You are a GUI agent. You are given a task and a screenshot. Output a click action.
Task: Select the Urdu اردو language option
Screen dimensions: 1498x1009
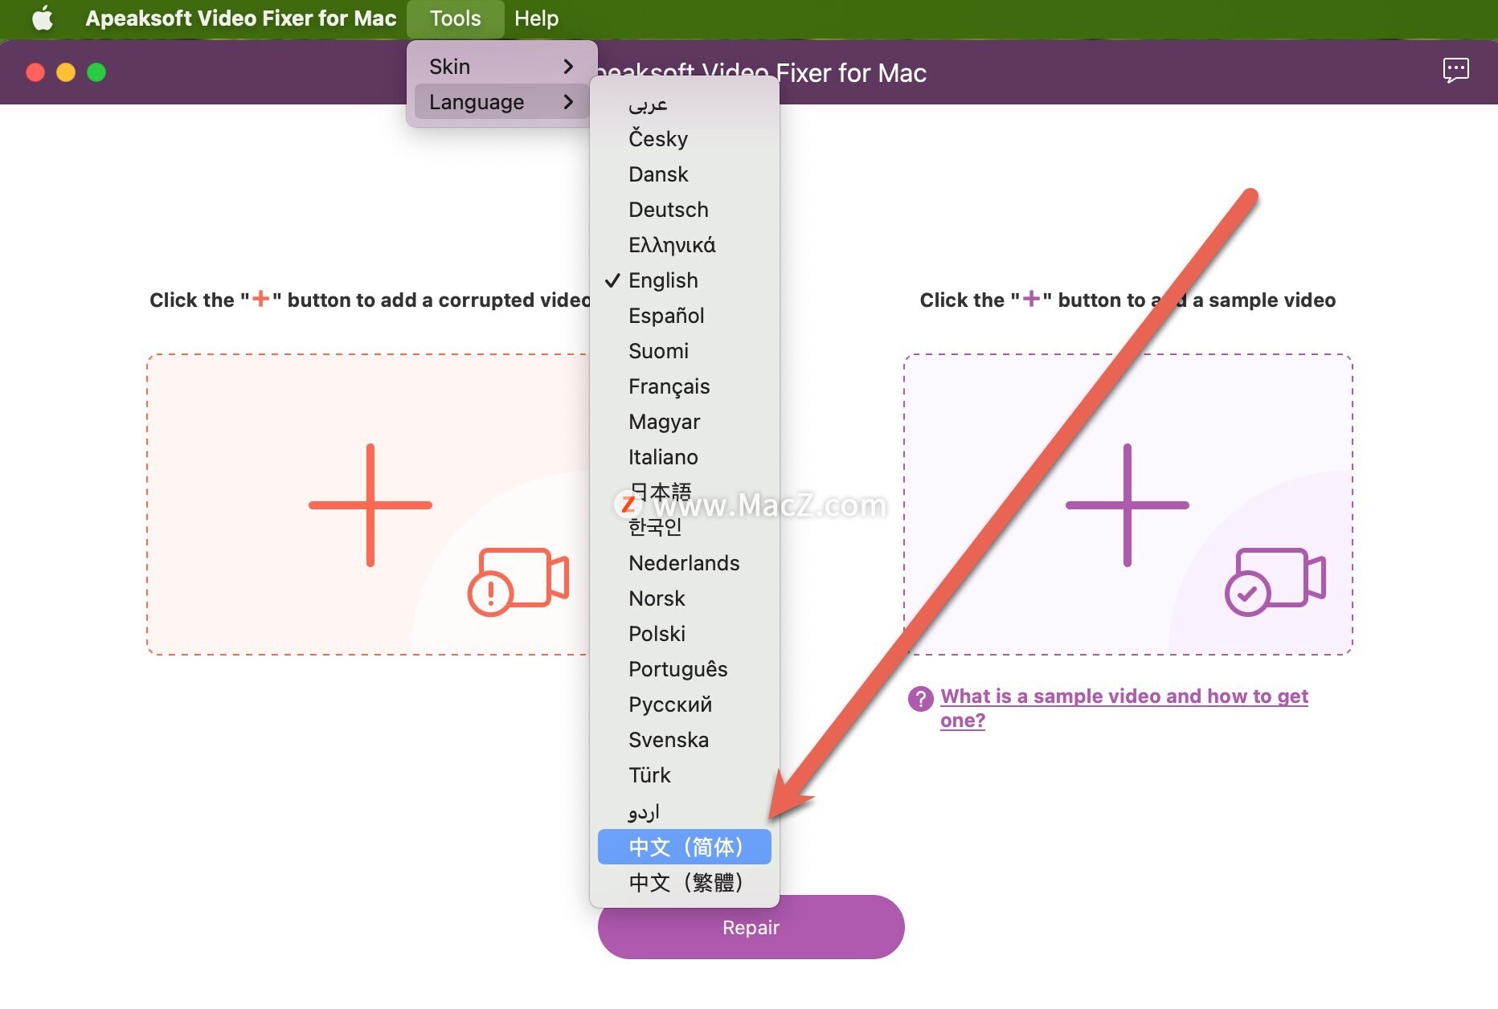[685, 811]
